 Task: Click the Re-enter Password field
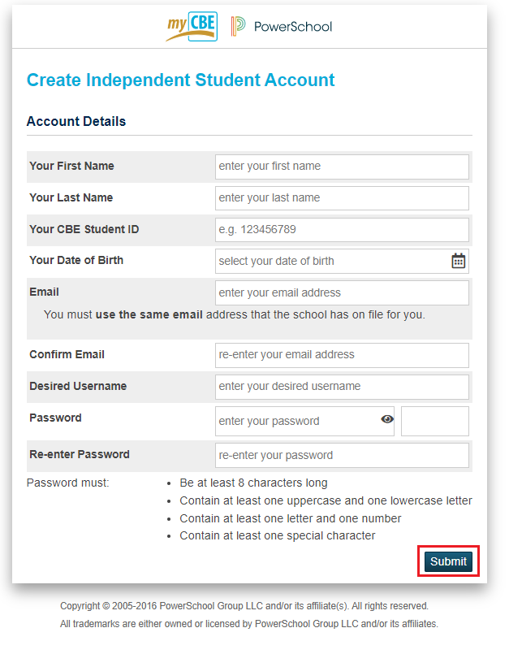(x=342, y=455)
